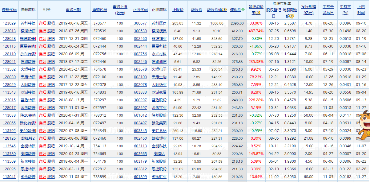The height and width of the screenshot is (182, 370).
Task: Open stock code 603179 link
Action: tap(140, 161)
